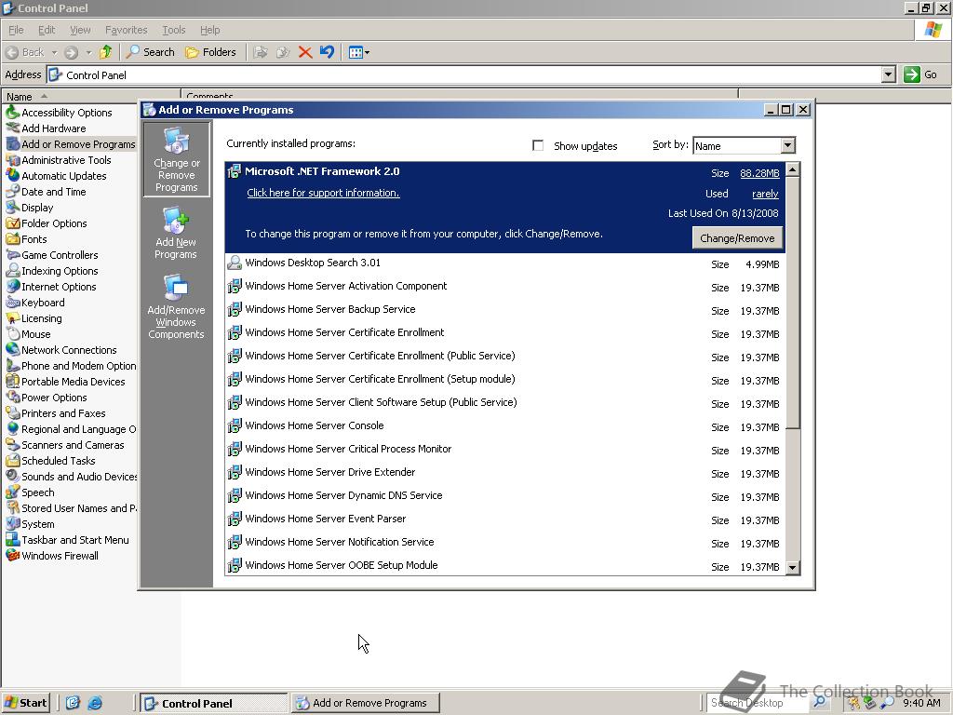953x715 pixels.
Task: Open Game Controllers icon
Action: click(x=12, y=255)
